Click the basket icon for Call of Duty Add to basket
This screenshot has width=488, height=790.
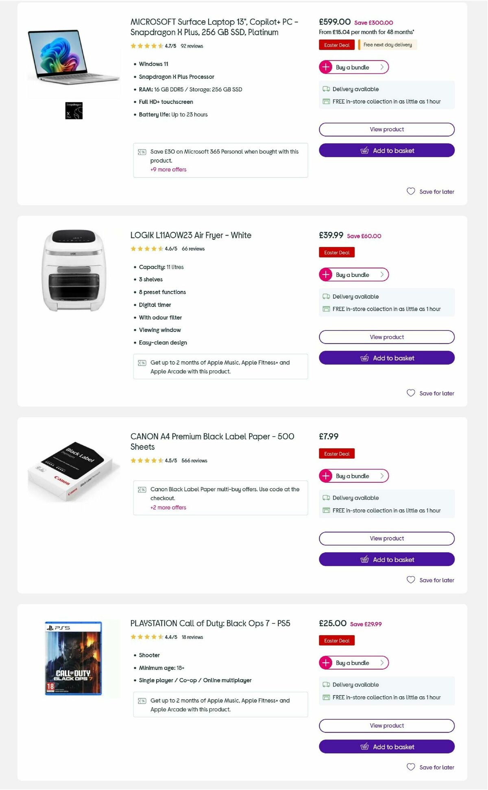(x=364, y=747)
